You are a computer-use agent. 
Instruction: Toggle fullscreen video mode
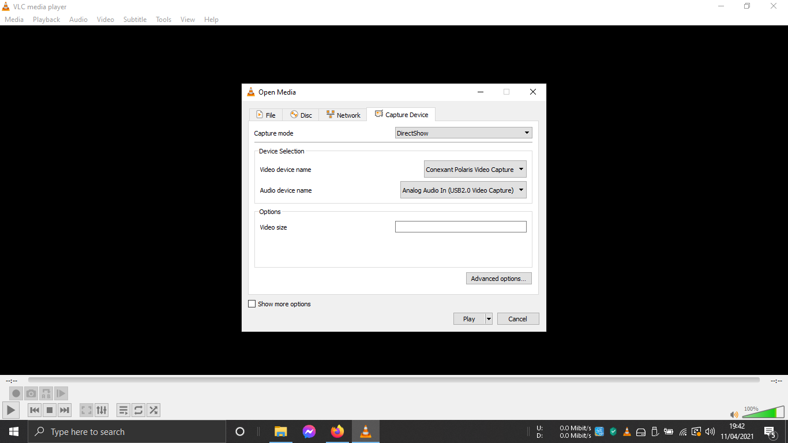(x=87, y=410)
